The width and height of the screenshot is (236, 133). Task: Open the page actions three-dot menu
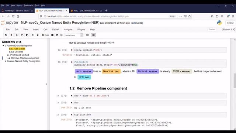tap(181, 16)
